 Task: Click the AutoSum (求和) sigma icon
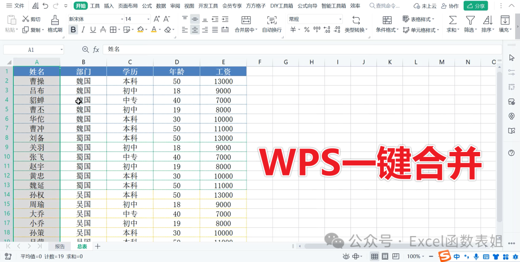pos(453,20)
